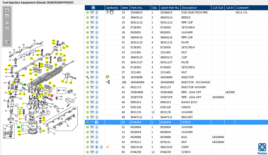Viewport: 268px width, 155px height.
Task: Click the orange X symbol on JOINT row
Action: point(108,147)
